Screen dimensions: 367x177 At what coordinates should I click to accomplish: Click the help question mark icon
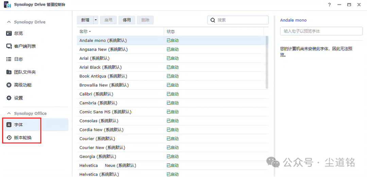tap(329, 5)
